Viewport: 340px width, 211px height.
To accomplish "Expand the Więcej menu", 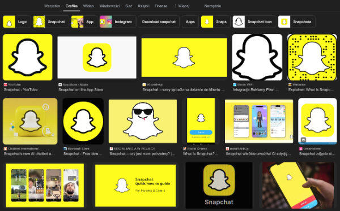I will click(182, 6).
